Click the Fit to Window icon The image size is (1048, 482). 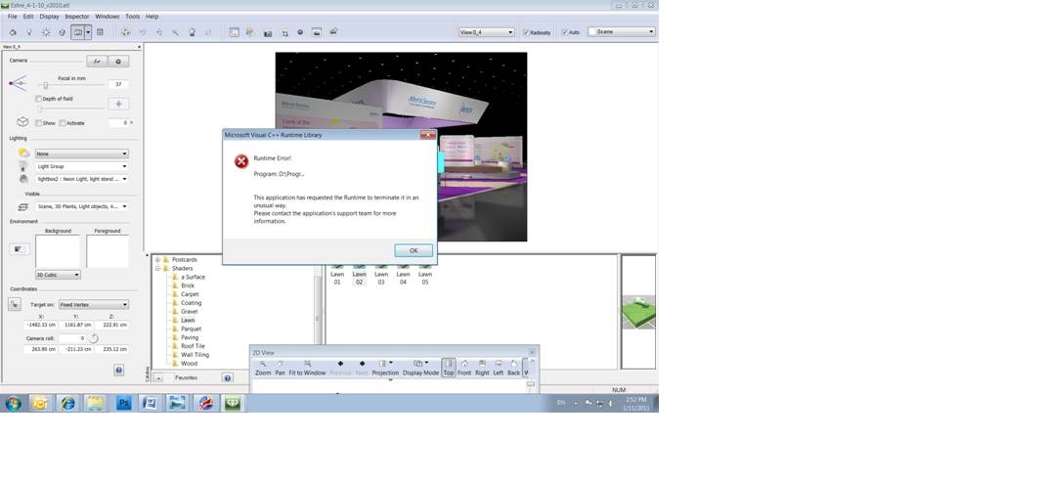click(x=307, y=365)
